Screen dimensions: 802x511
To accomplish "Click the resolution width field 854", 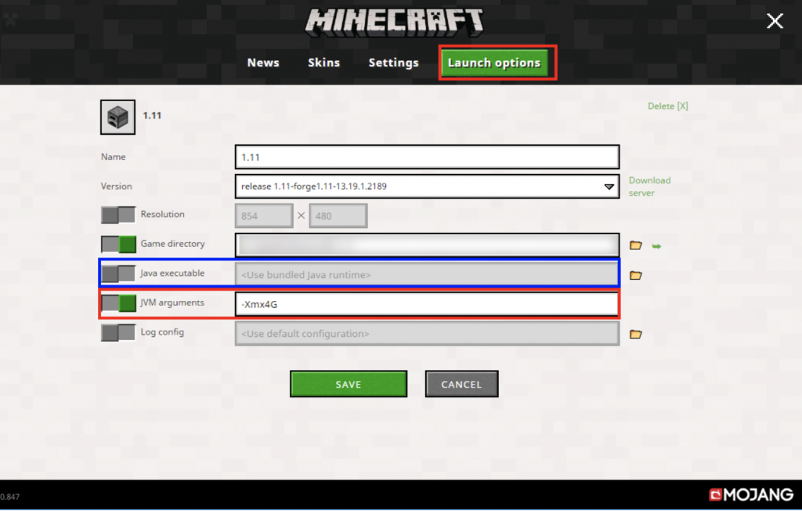I will tap(264, 216).
